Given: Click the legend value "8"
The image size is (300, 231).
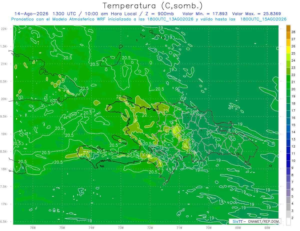Looking at the screenshot, I should click(x=292, y=175).
